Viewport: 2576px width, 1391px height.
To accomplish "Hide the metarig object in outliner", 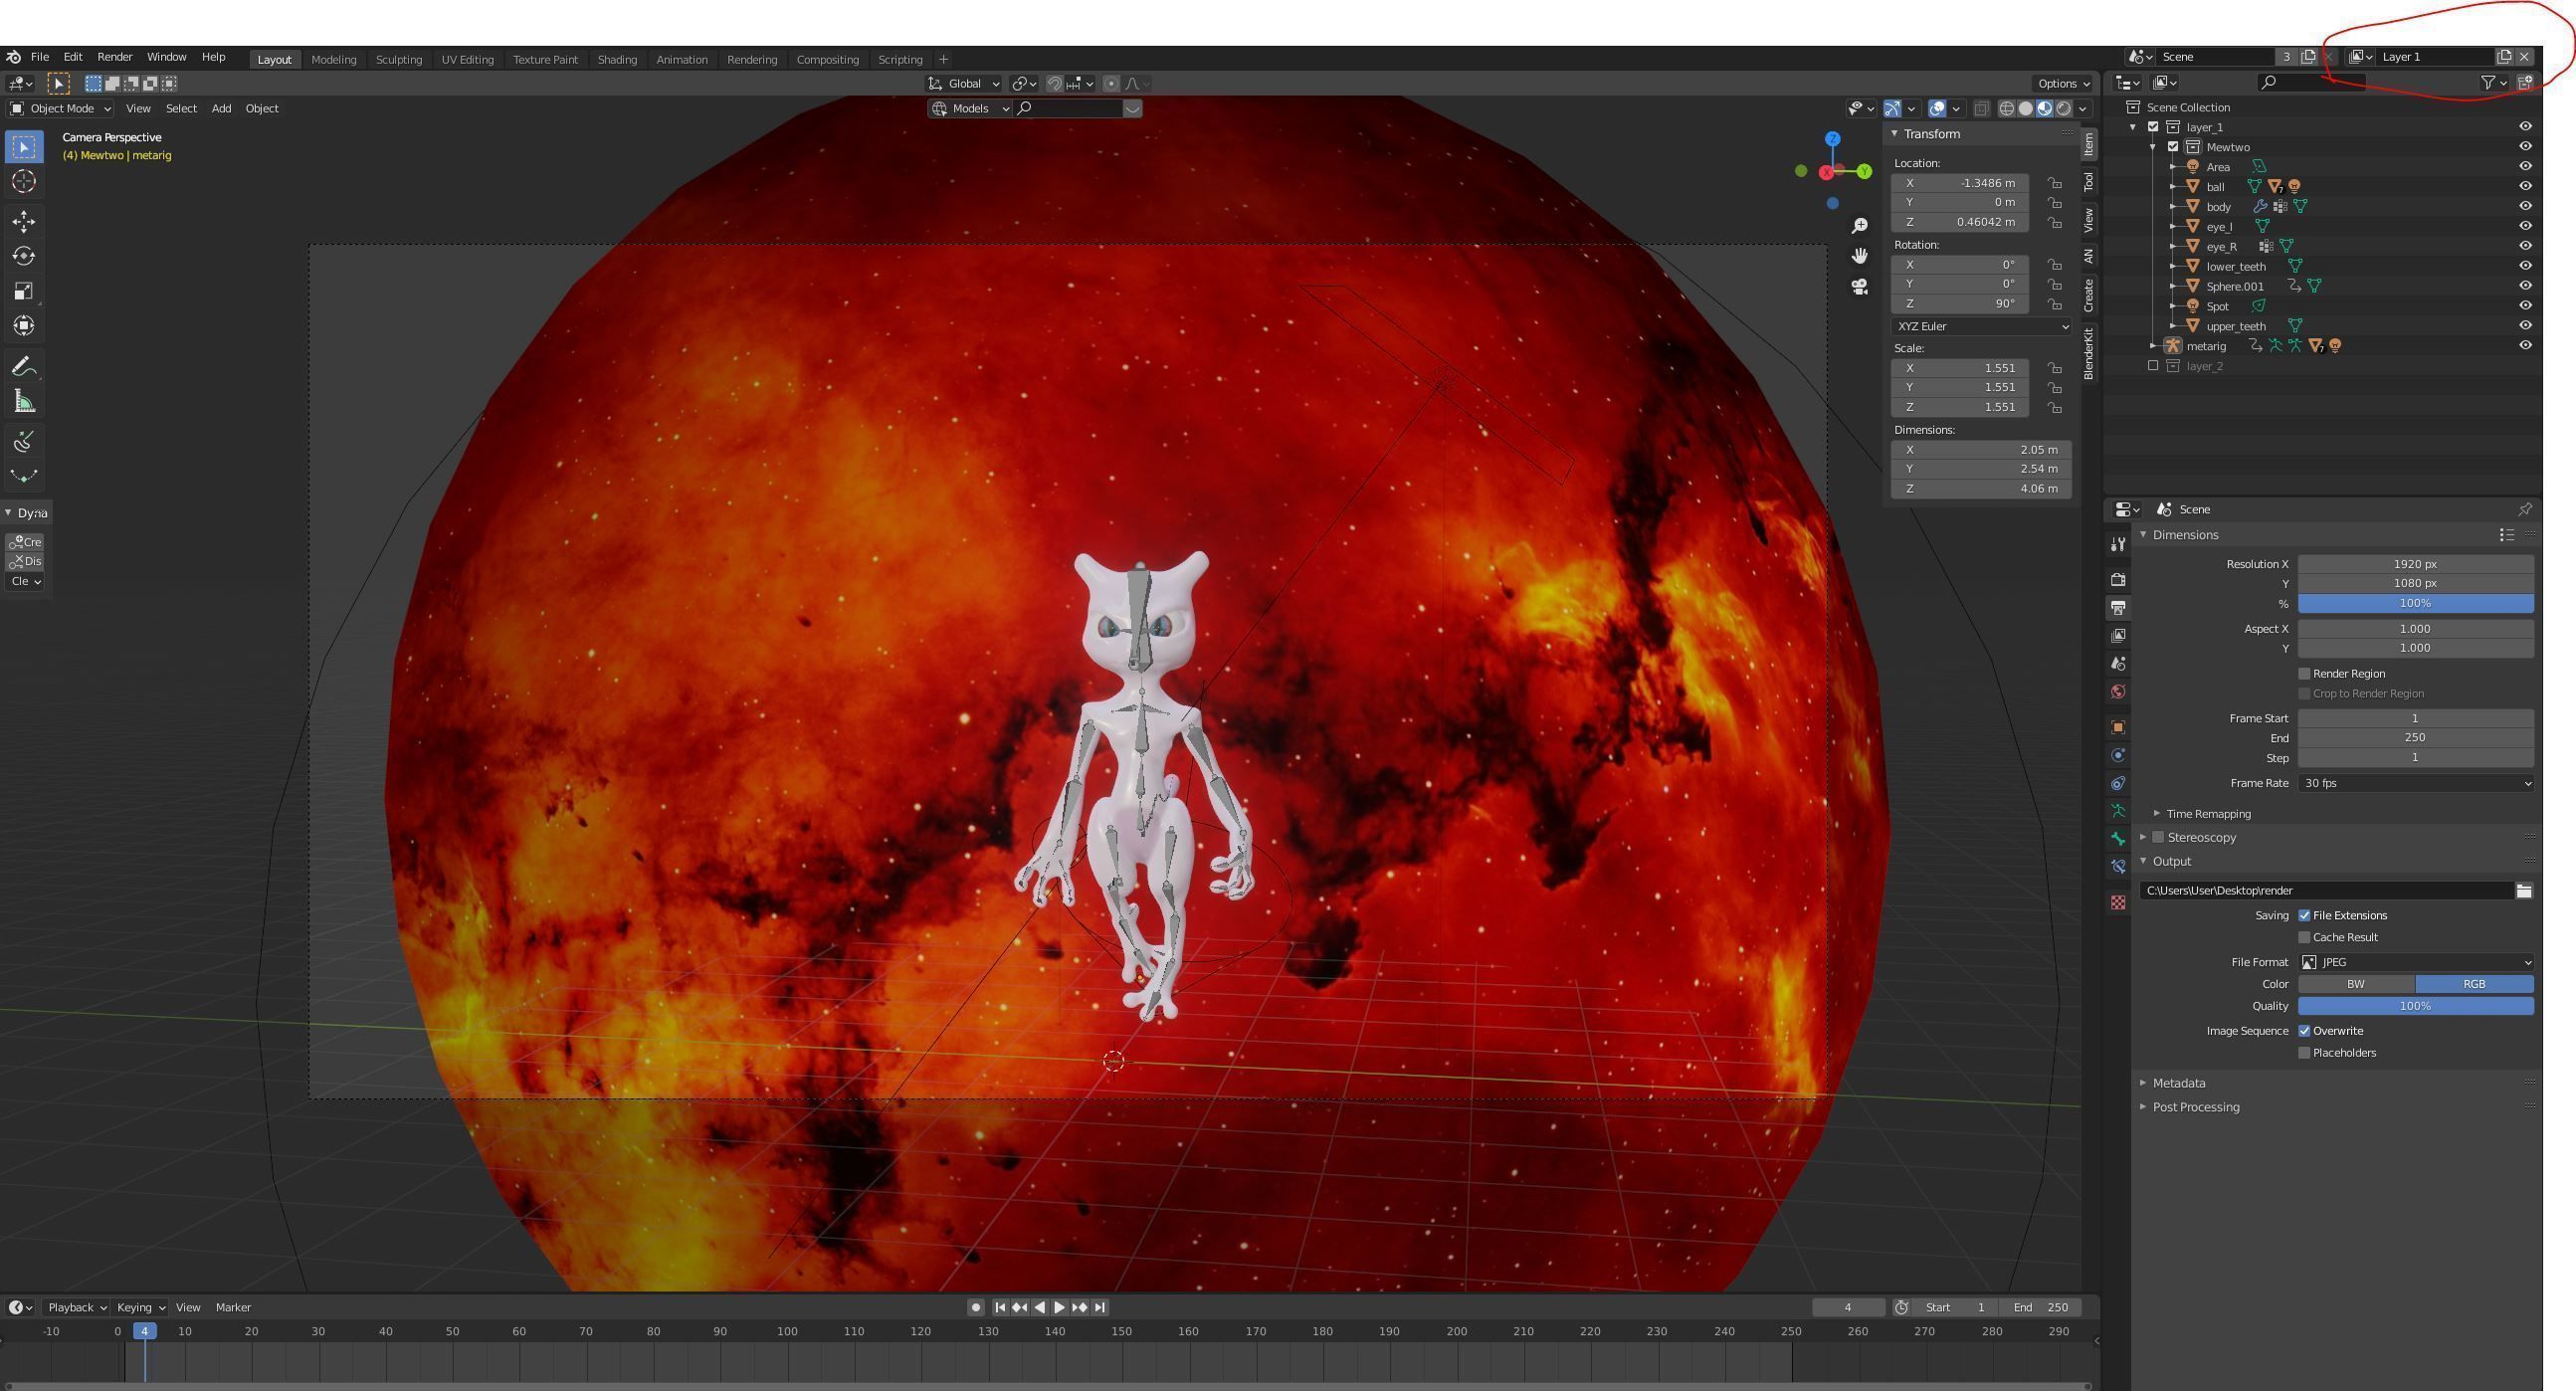I will click(x=2524, y=346).
